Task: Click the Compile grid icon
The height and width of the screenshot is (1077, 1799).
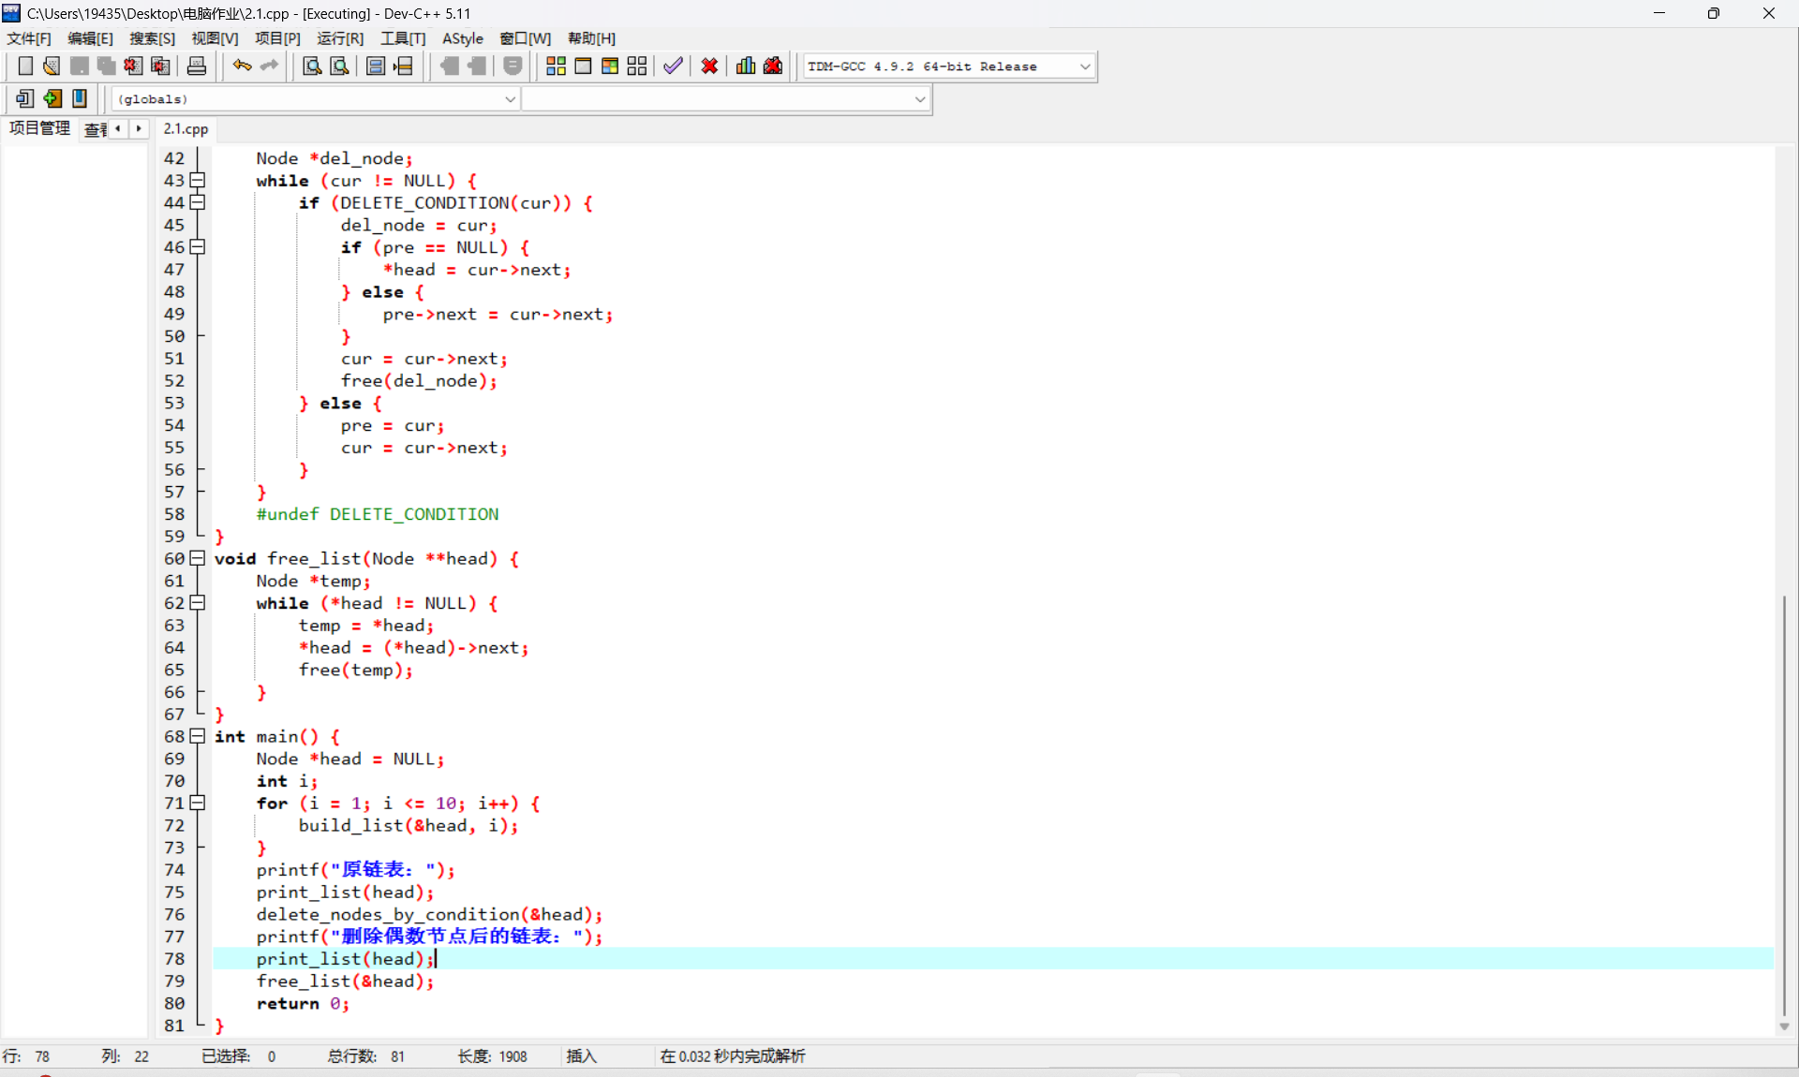Action: tap(556, 66)
